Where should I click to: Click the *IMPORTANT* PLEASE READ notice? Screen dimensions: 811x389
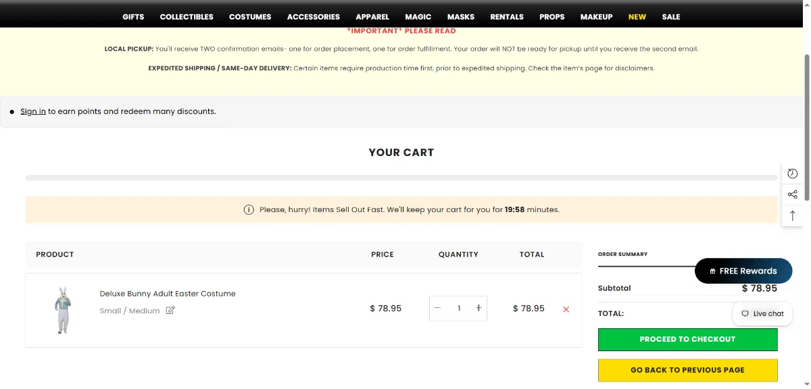click(401, 31)
